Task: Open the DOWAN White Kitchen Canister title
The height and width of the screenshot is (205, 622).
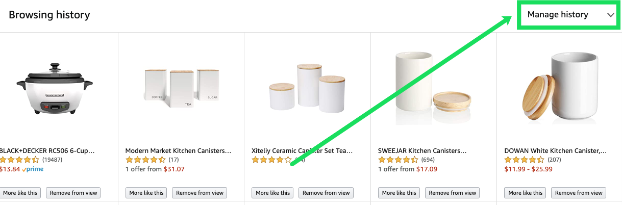Action: (x=555, y=151)
